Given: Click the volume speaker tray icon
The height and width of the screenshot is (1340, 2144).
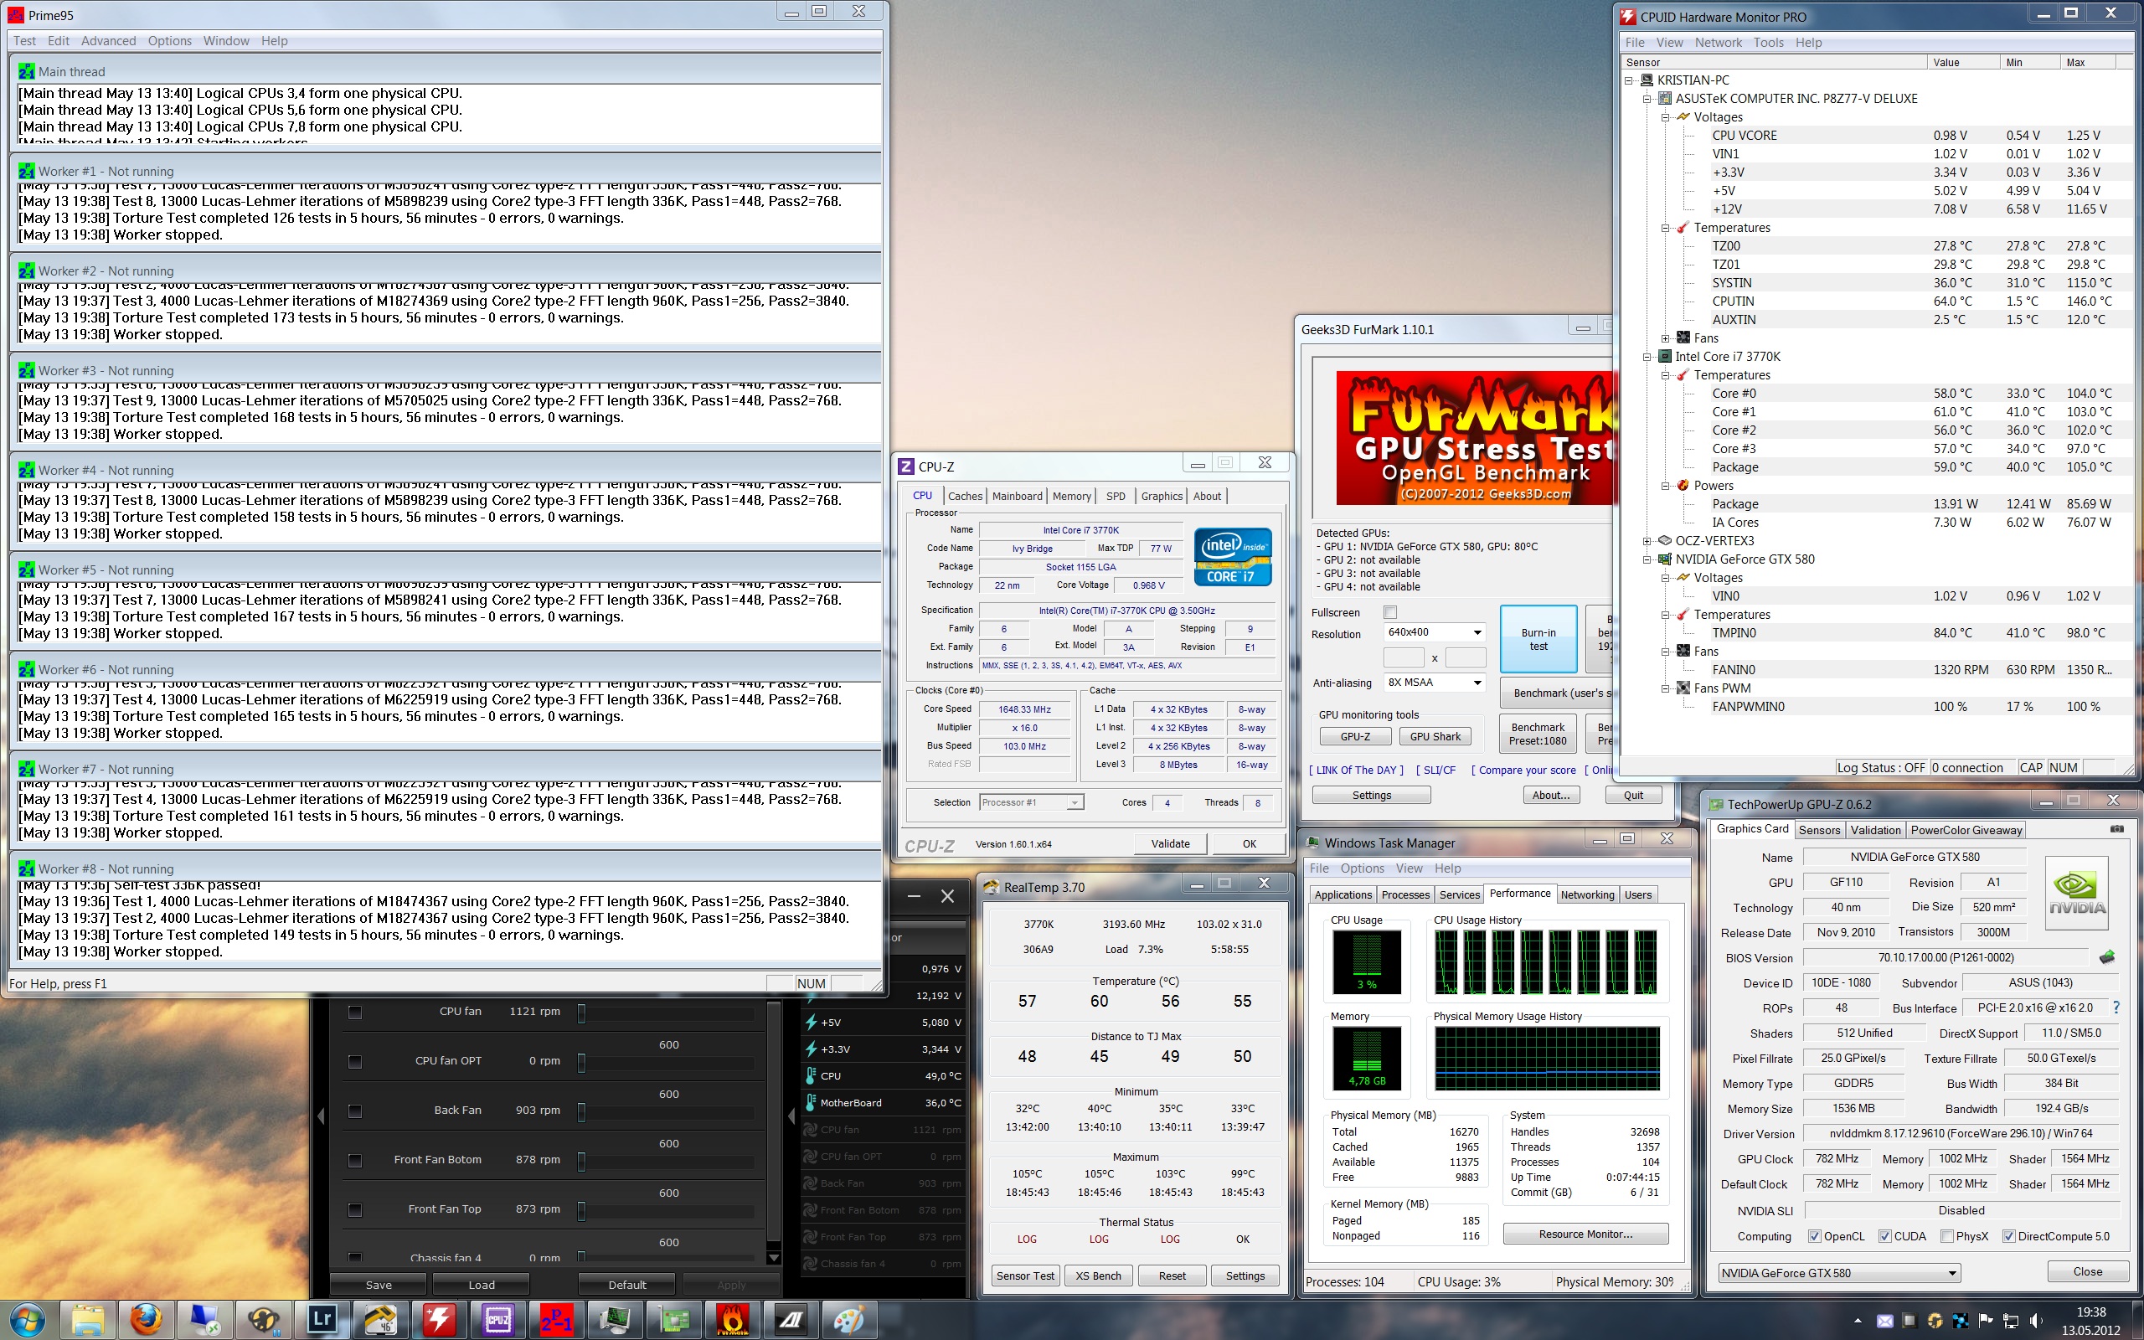Looking at the screenshot, I should (2037, 1321).
